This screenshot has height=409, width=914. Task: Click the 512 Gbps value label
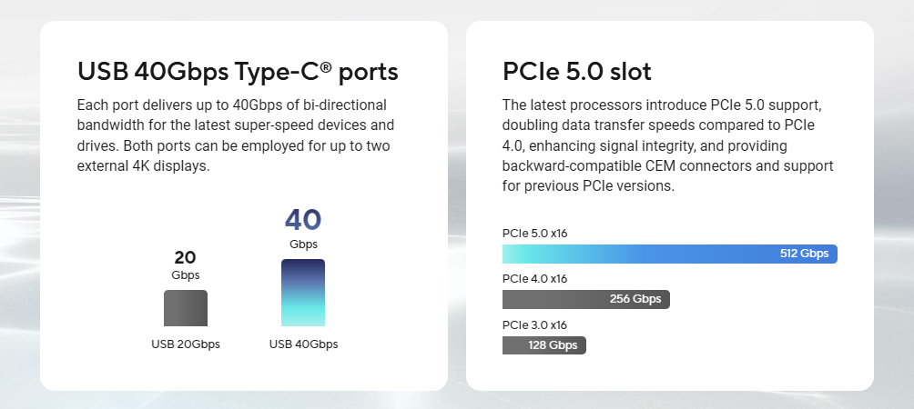(805, 254)
